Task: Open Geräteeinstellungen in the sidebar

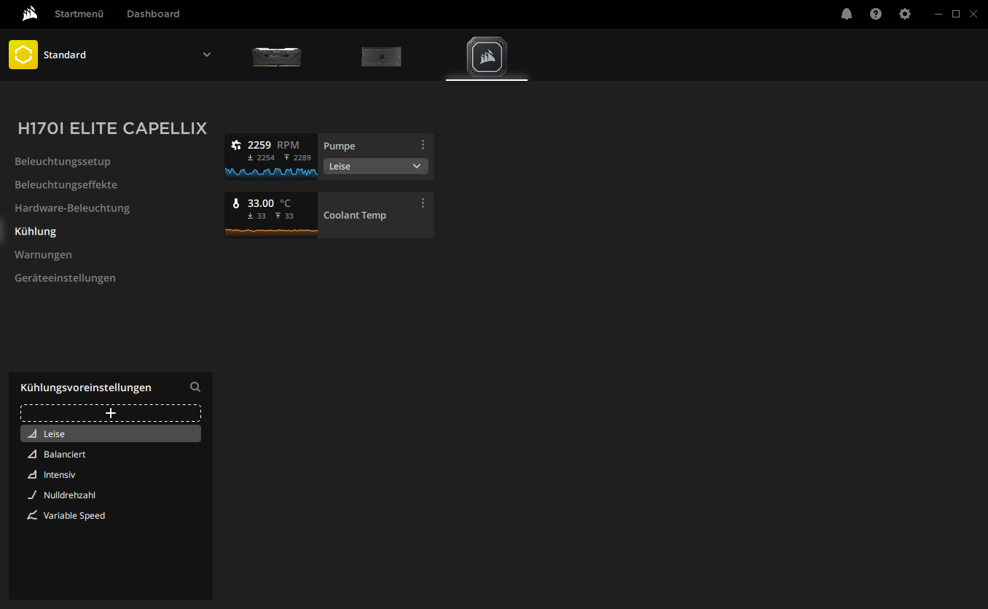Action: pyautogui.click(x=65, y=278)
